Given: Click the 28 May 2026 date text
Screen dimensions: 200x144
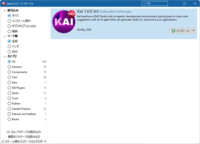Looking at the screenshot, I should click(84, 30).
